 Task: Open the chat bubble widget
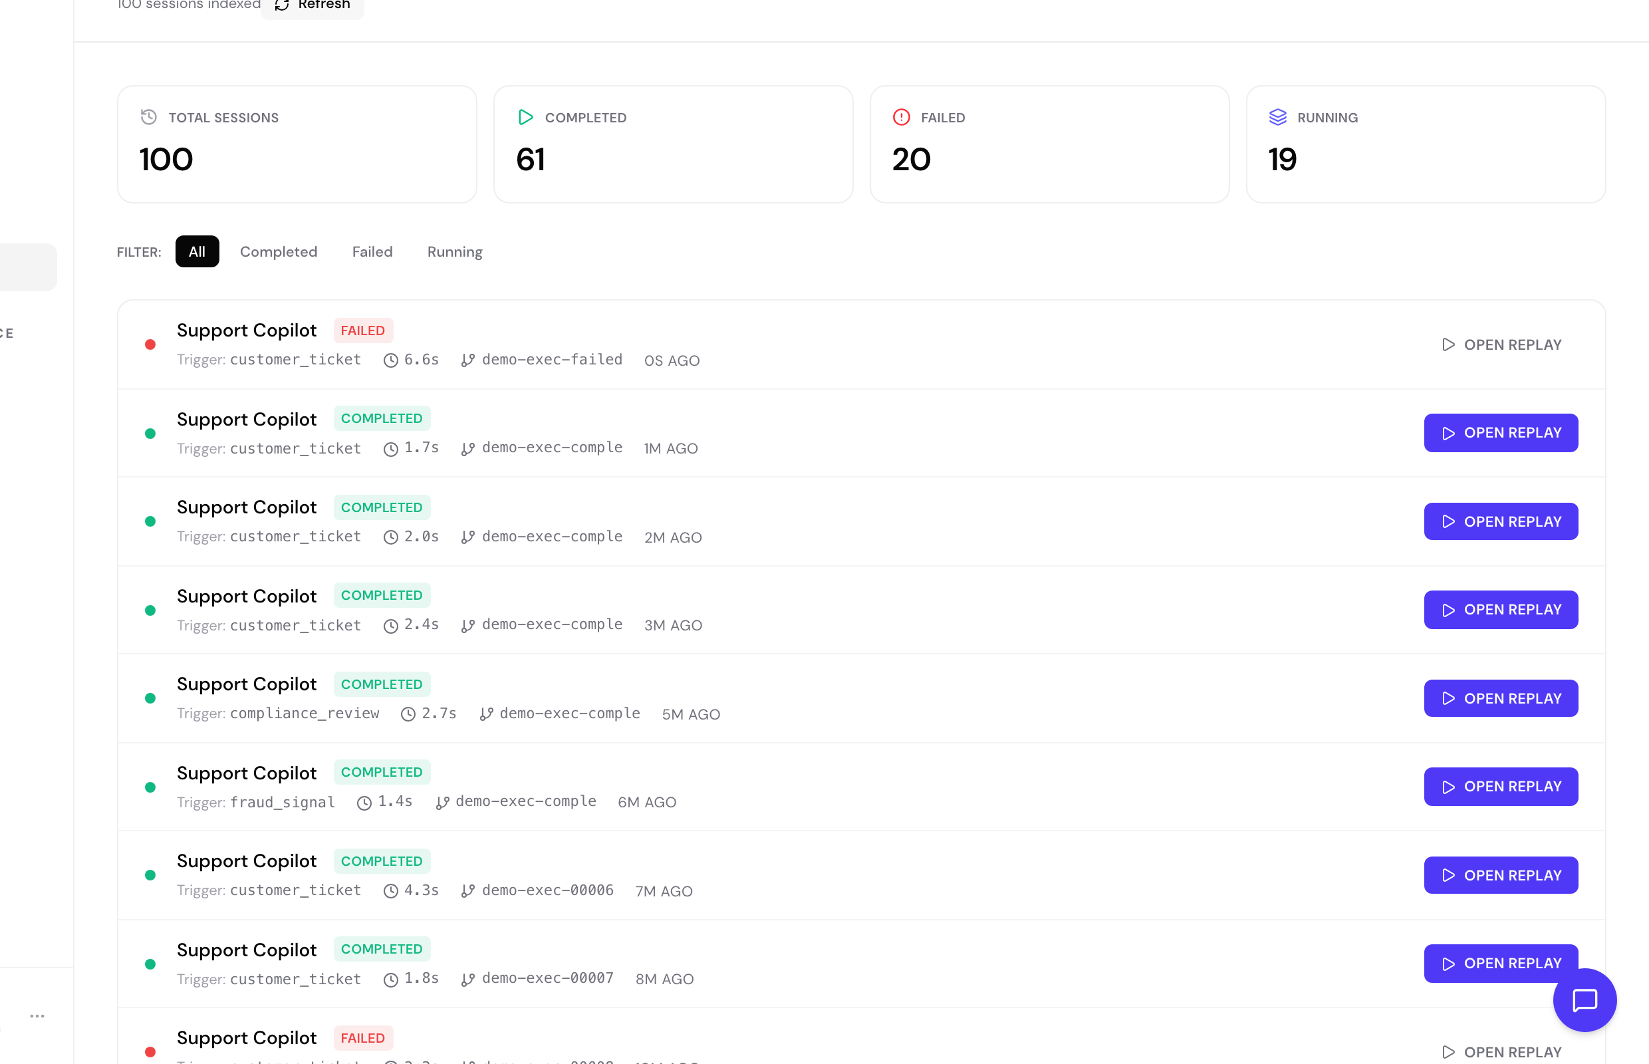coord(1584,999)
